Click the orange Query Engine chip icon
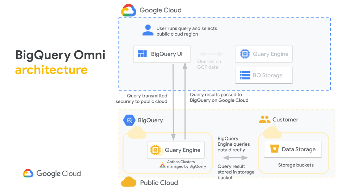The width and height of the screenshot is (338, 190). 156,150
